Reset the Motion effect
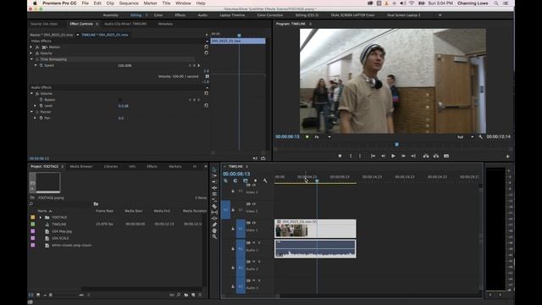The image size is (542, 305). 207,47
